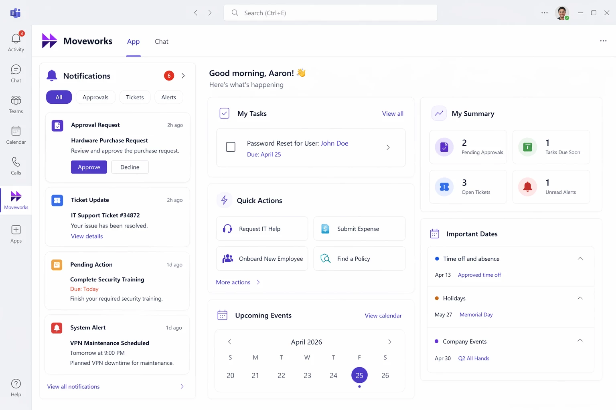
Task: Click the My Tasks checkmark icon
Action: [225, 113]
